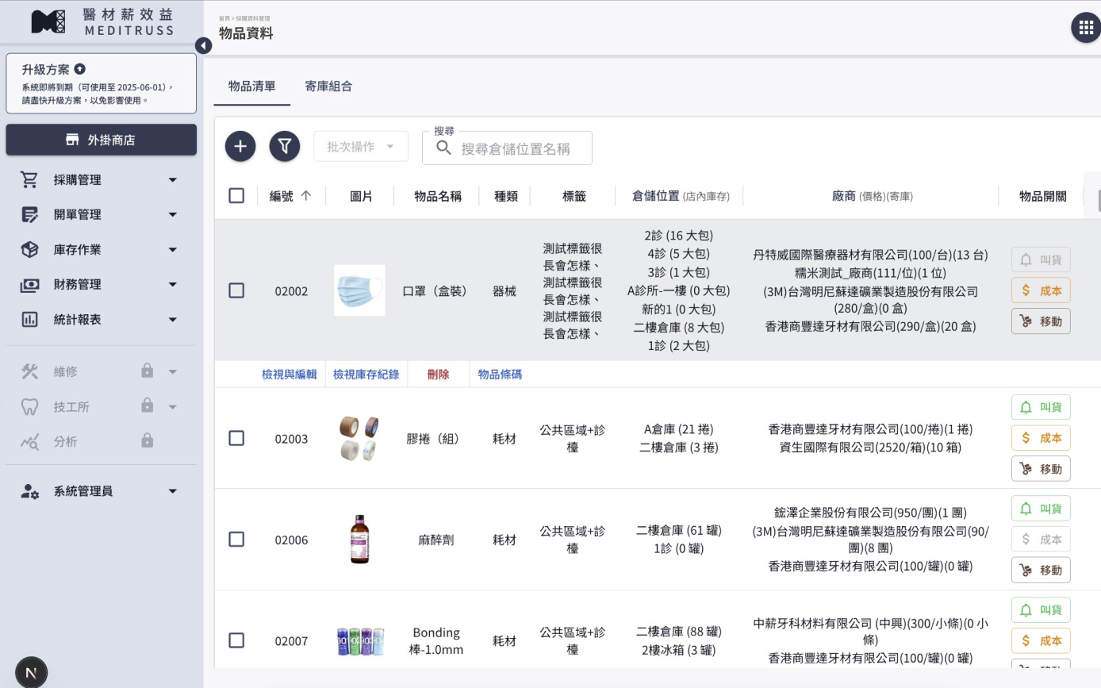The height and width of the screenshot is (688, 1101).
Task: Open the 批次操作 dropdown
Action: pos(361,147)
